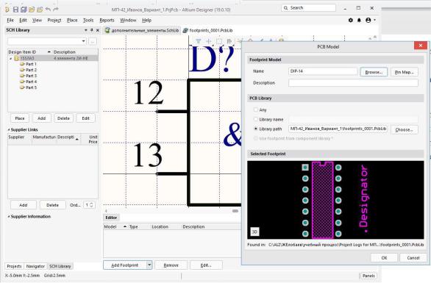Click the Panels button in status bar
Image resolution: width=431 pixels, height=283 pixels.
(x=368, y=276)
